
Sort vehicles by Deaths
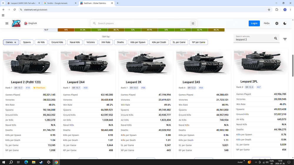[x=120, y=42]
